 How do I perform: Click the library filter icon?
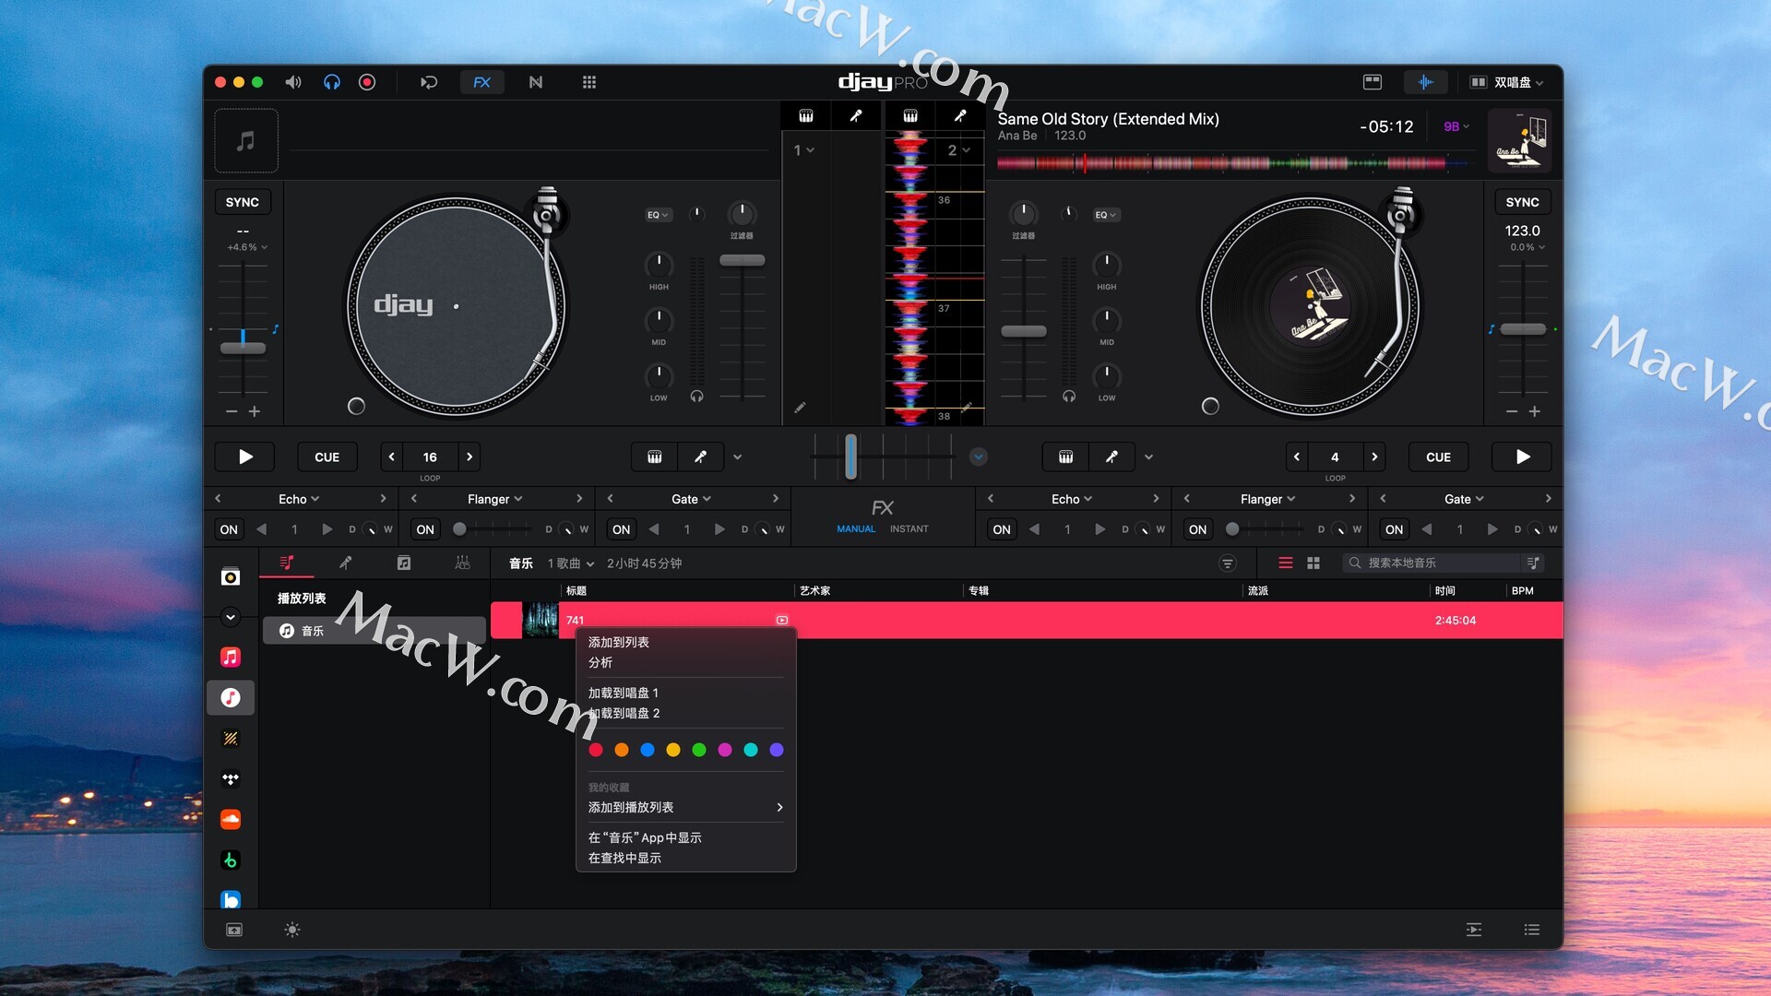coord(1227,563)
